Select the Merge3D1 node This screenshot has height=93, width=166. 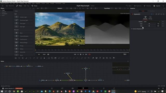click(x=86, y=80)
